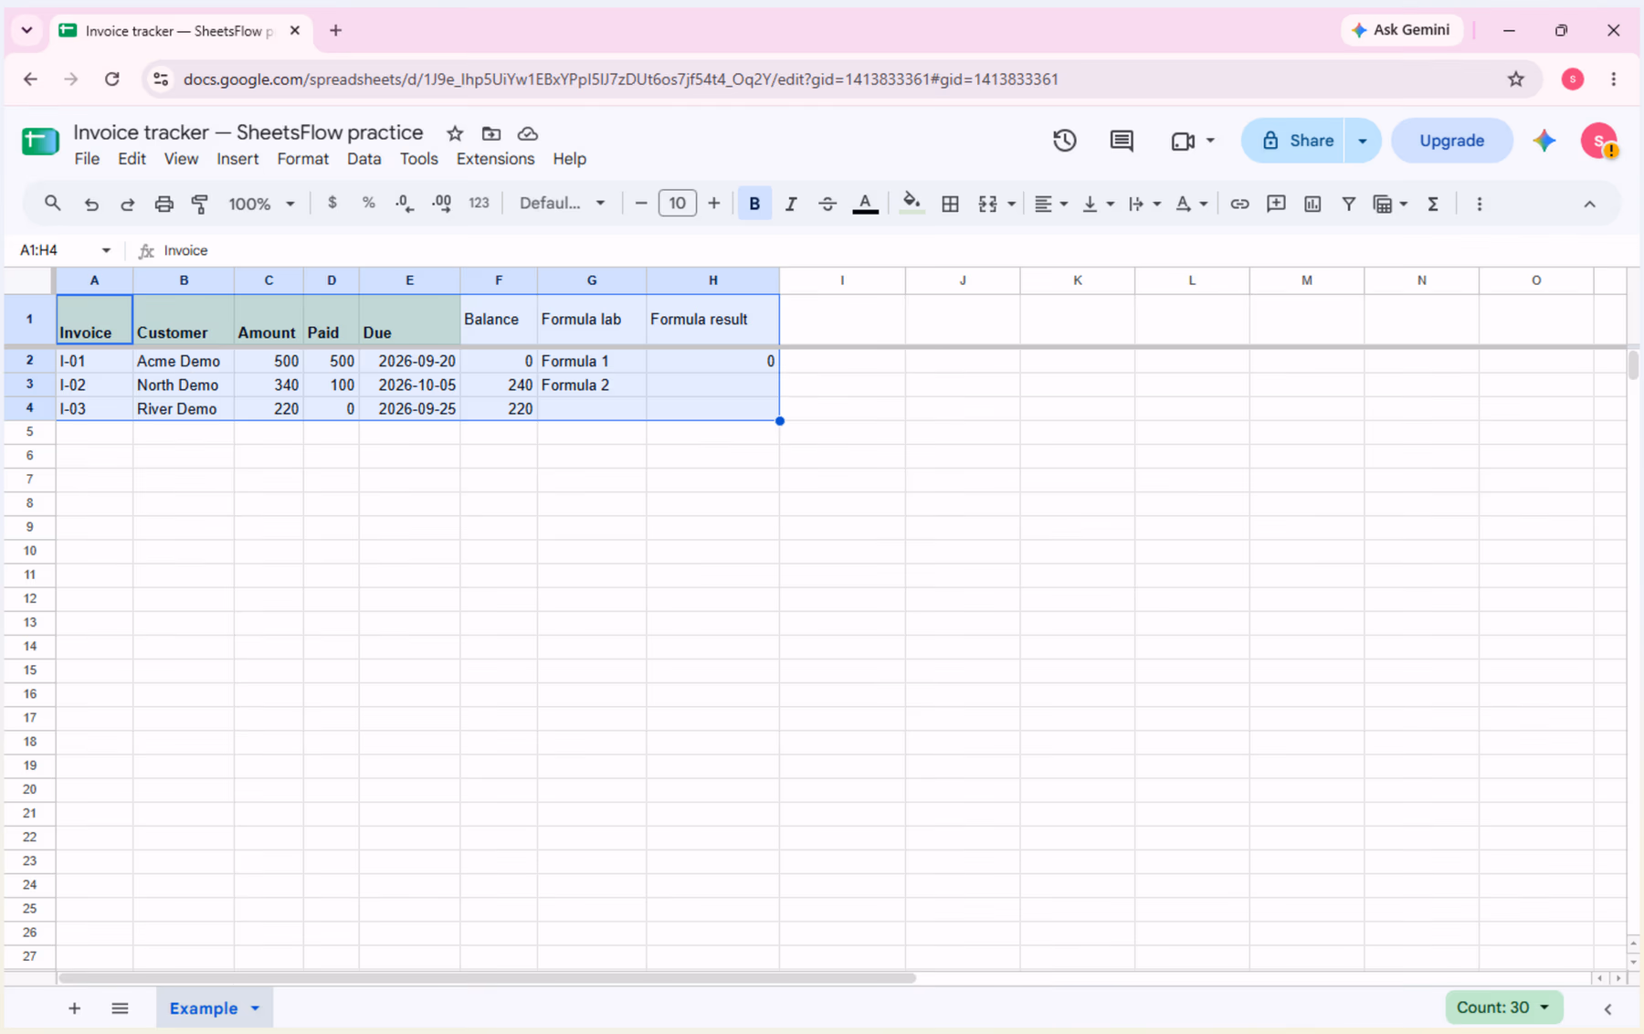Open the Example sheet tab menu arrow
The height and width of the screenshot is (1034, 1644).
[256, 1008]
